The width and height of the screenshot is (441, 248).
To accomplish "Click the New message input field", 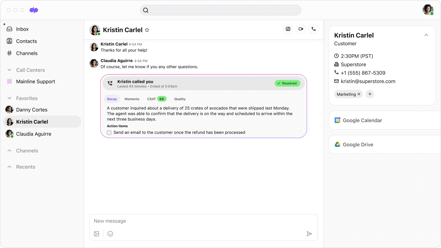I will point(203,221).
